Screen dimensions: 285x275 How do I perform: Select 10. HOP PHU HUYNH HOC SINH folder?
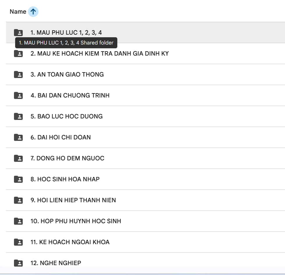point(76,221)
